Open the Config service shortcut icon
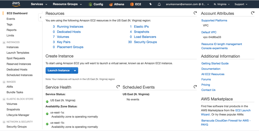The image size is (259, 131). point(90,4)
